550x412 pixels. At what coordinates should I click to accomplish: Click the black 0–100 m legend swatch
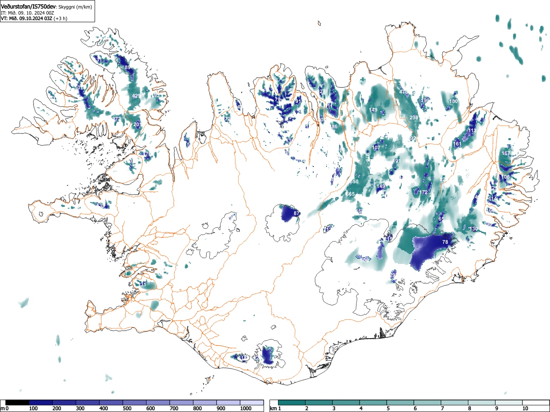[17, 403]
